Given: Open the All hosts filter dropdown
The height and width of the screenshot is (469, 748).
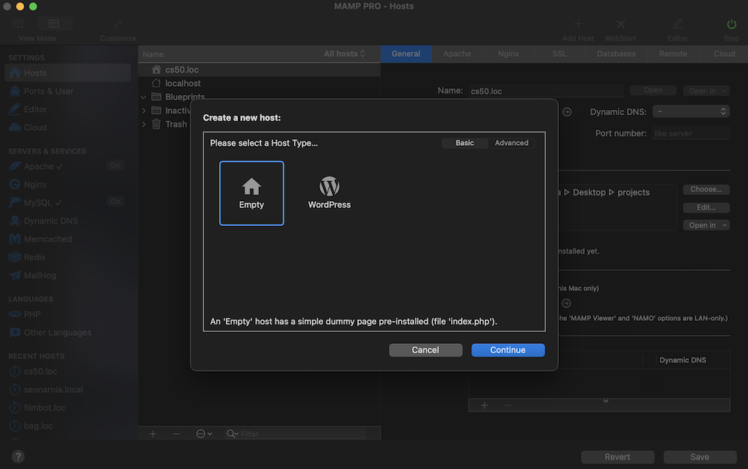Looking at the screenshot, I should [345, 54].
